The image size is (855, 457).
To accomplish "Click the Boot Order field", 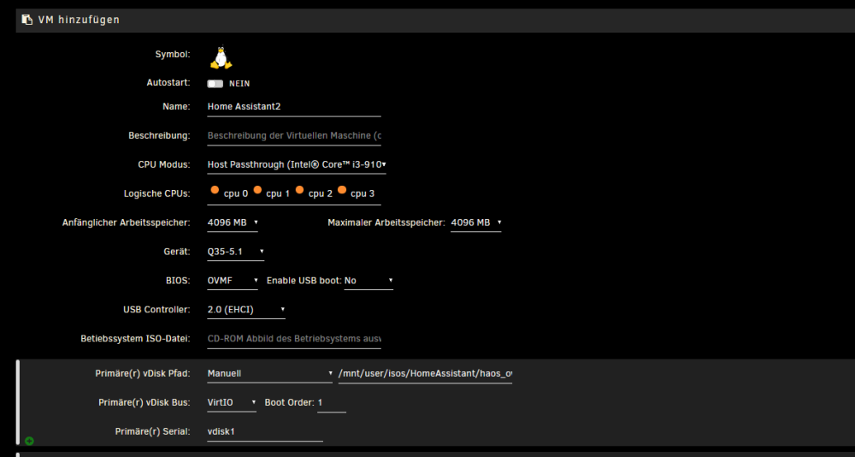I will point(332,402).
